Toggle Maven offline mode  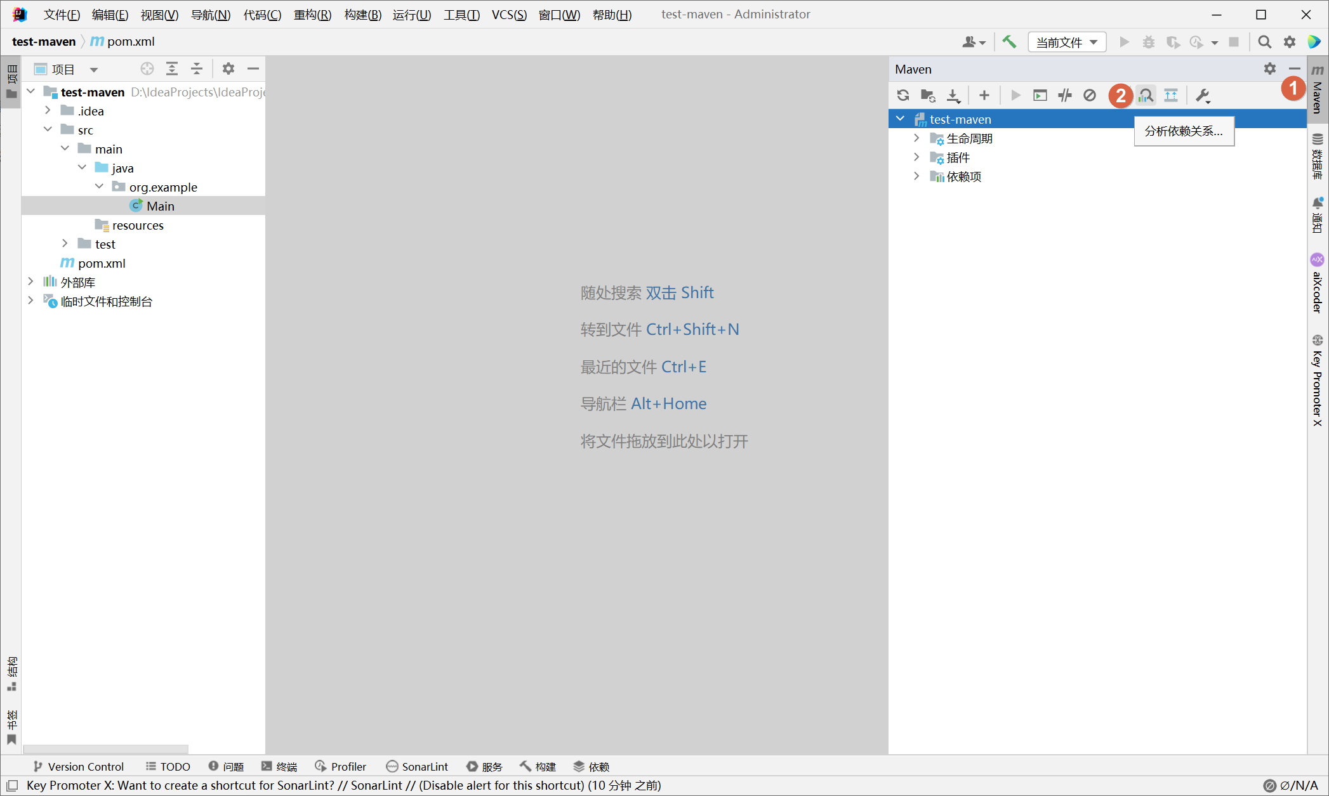(1064, 95)
